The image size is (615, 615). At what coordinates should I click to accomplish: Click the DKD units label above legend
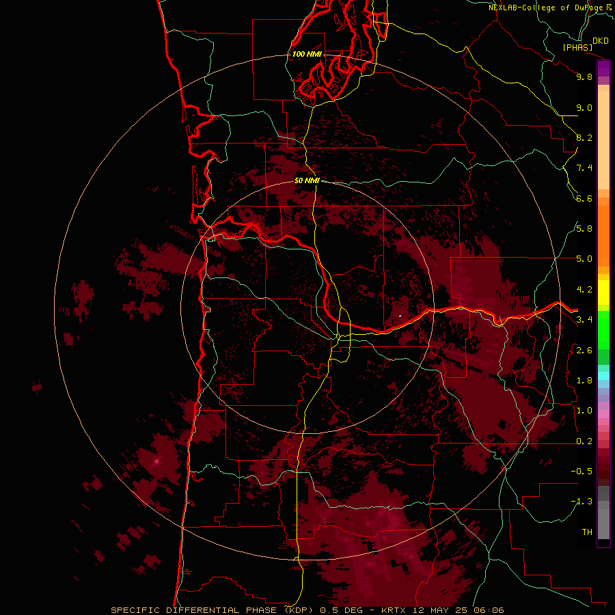(x=600, y=41)
